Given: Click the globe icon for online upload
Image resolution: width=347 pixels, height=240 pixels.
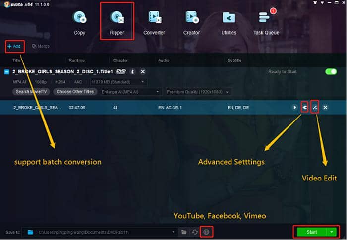Looking at the screenshot, I should pyautogui.click(x=206, y=232).
